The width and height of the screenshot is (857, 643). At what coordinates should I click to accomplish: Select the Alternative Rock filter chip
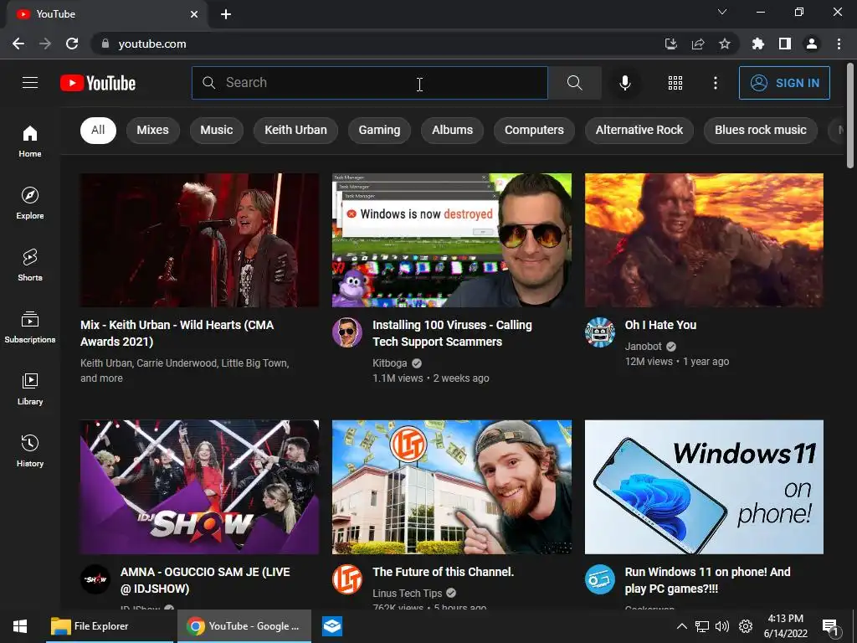pyautogui.click(x=639, y=130)
